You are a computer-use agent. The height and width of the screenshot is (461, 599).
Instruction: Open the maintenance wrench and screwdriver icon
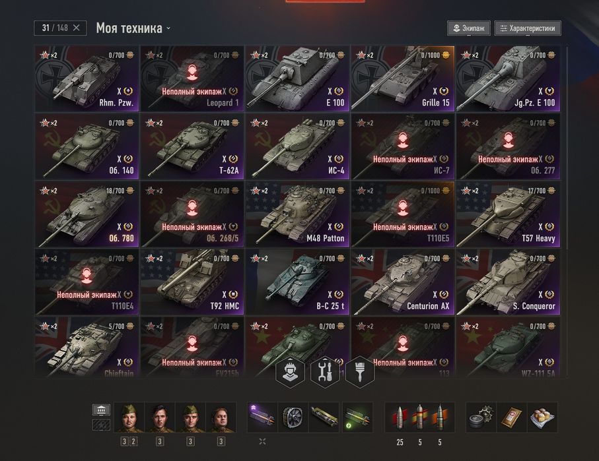coord(325,372)
